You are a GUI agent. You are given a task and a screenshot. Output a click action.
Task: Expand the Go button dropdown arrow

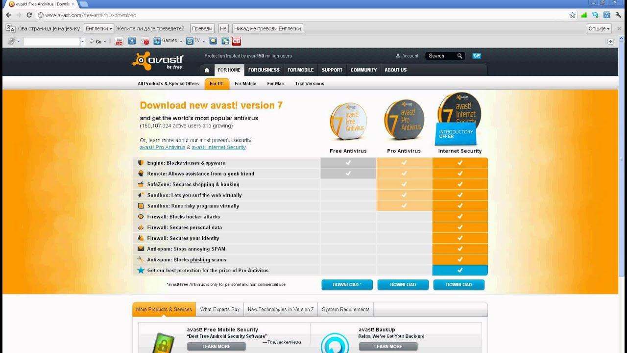click(x=105, y=42)
